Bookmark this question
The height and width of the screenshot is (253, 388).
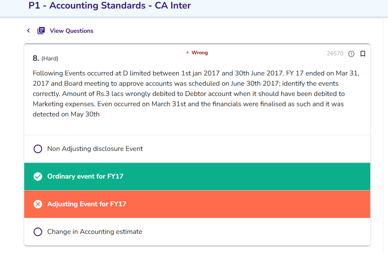tap(363, 54)
